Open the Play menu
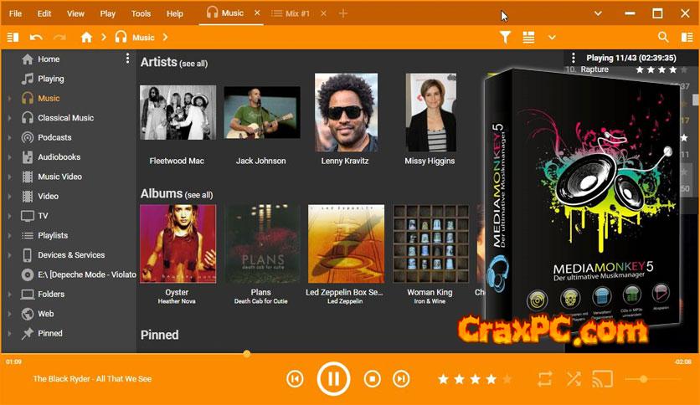Viewport: 700px width, 405px height. [x=107, y=14]
